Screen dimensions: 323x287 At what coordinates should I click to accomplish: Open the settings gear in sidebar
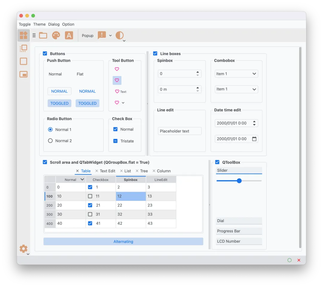point(24,249)
